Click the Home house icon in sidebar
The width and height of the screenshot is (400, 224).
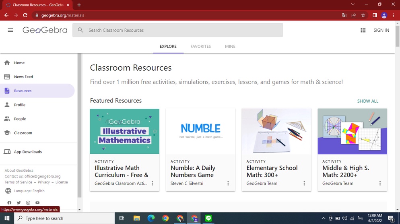tap(7, 63)
